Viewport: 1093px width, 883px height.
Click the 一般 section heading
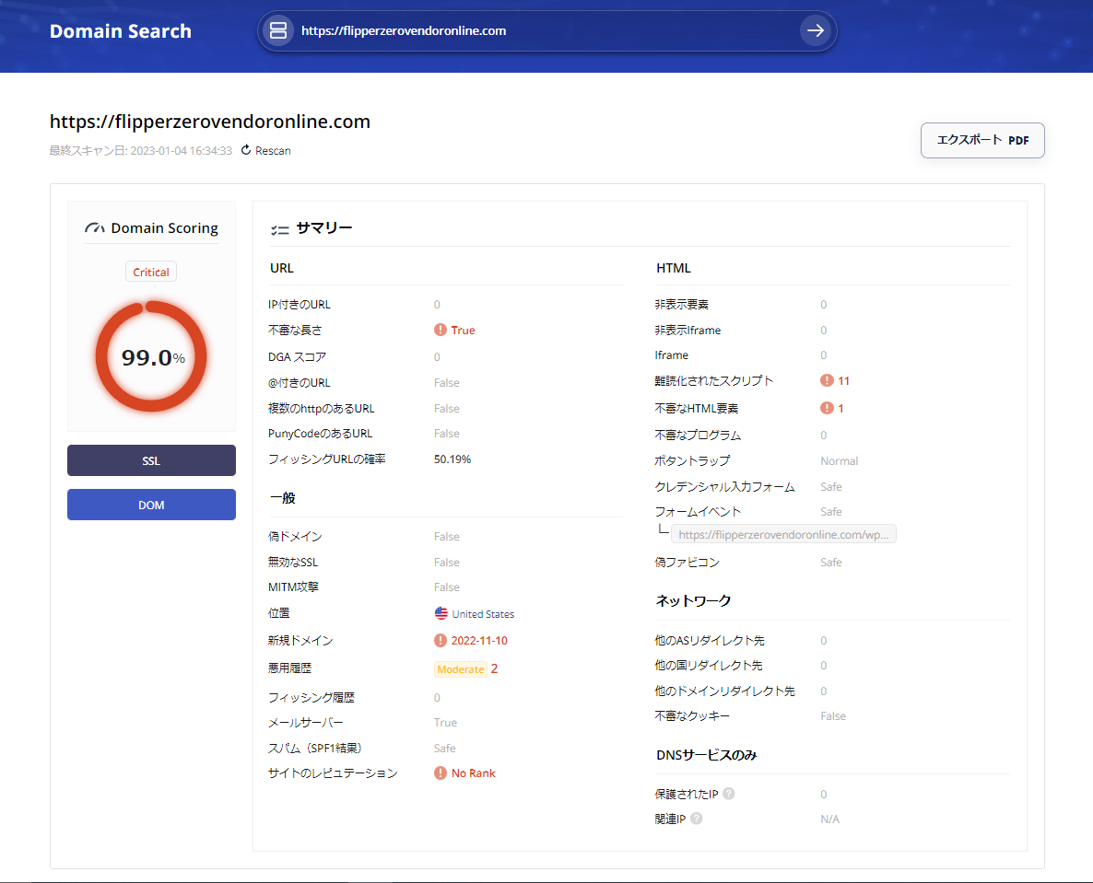[283, 498]
